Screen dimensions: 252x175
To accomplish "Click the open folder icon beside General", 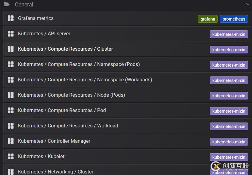I will [6, 4].
